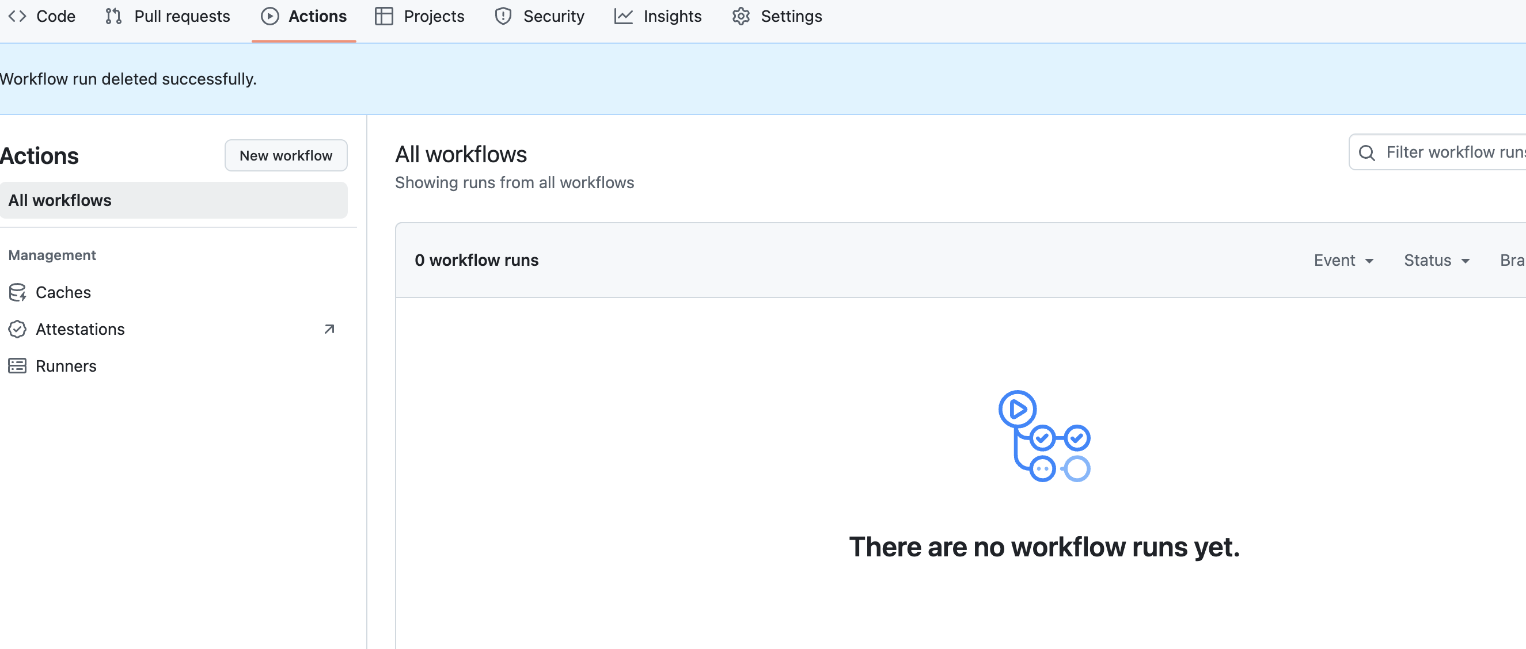
Task: Click the Settings gear icon
Action: click(x=741, y=16)
